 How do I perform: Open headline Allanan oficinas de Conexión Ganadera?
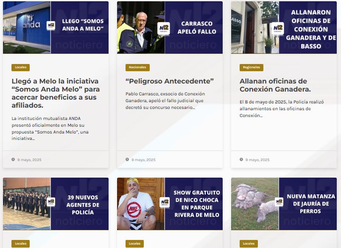[275, 85]
